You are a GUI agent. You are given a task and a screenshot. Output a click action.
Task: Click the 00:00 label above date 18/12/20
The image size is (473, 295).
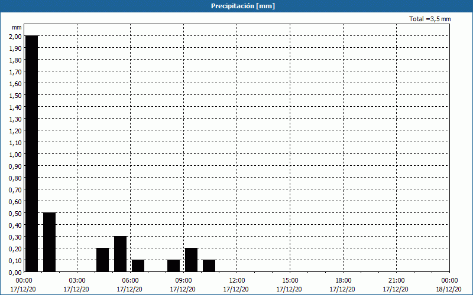449,281
